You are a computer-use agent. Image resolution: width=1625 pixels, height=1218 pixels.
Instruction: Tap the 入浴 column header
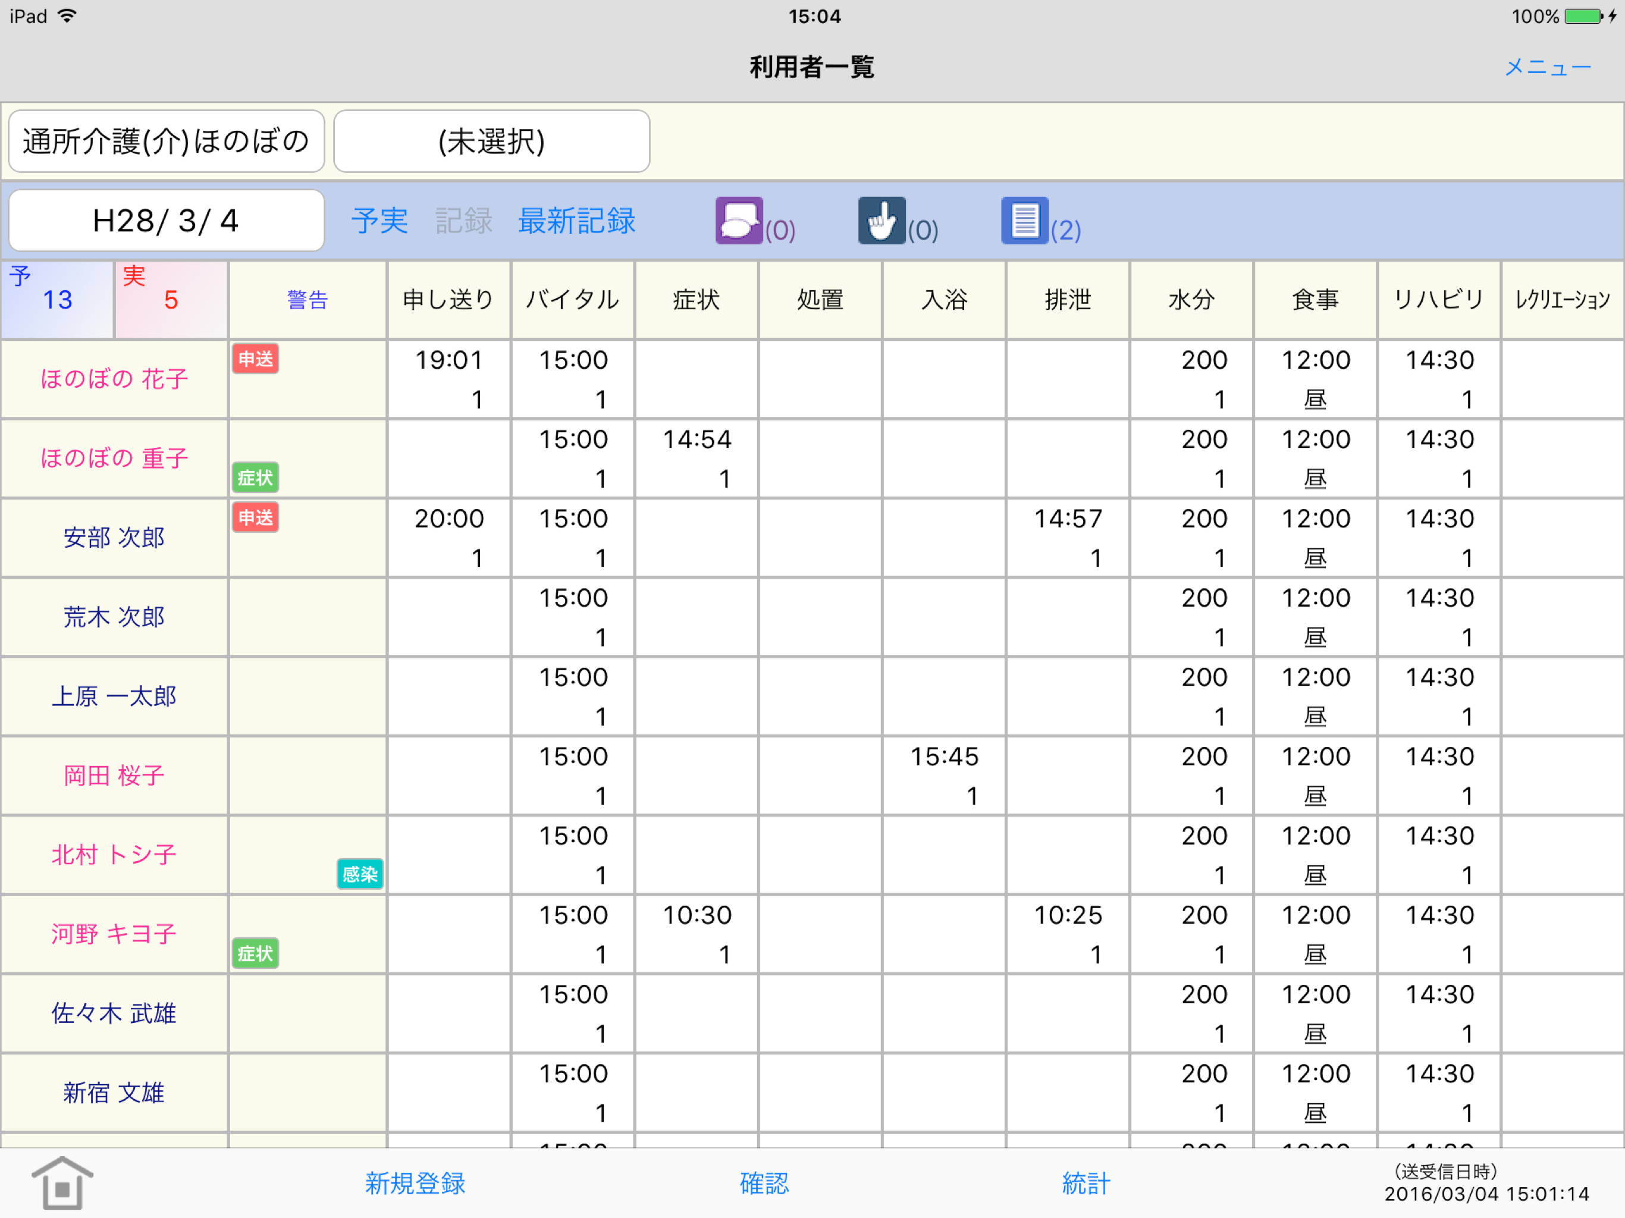[944, 300]
